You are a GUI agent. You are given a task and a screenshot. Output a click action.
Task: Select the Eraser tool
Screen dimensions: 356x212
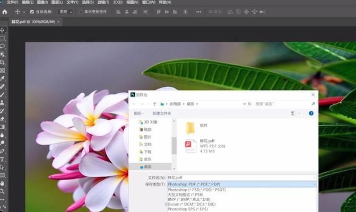[x=2, y=119]
